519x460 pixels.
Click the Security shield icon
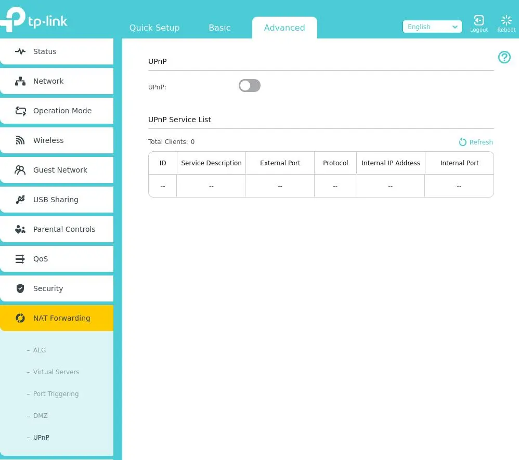(20, 288)
